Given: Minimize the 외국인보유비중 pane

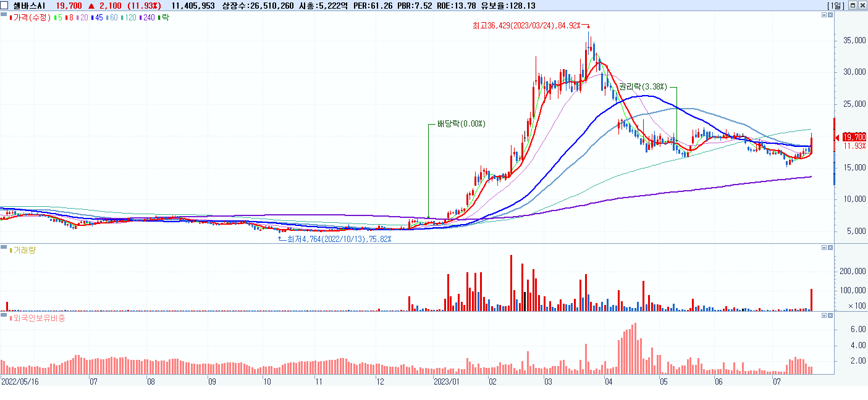Looking at the screenshot, I should (x=824, y=315).
